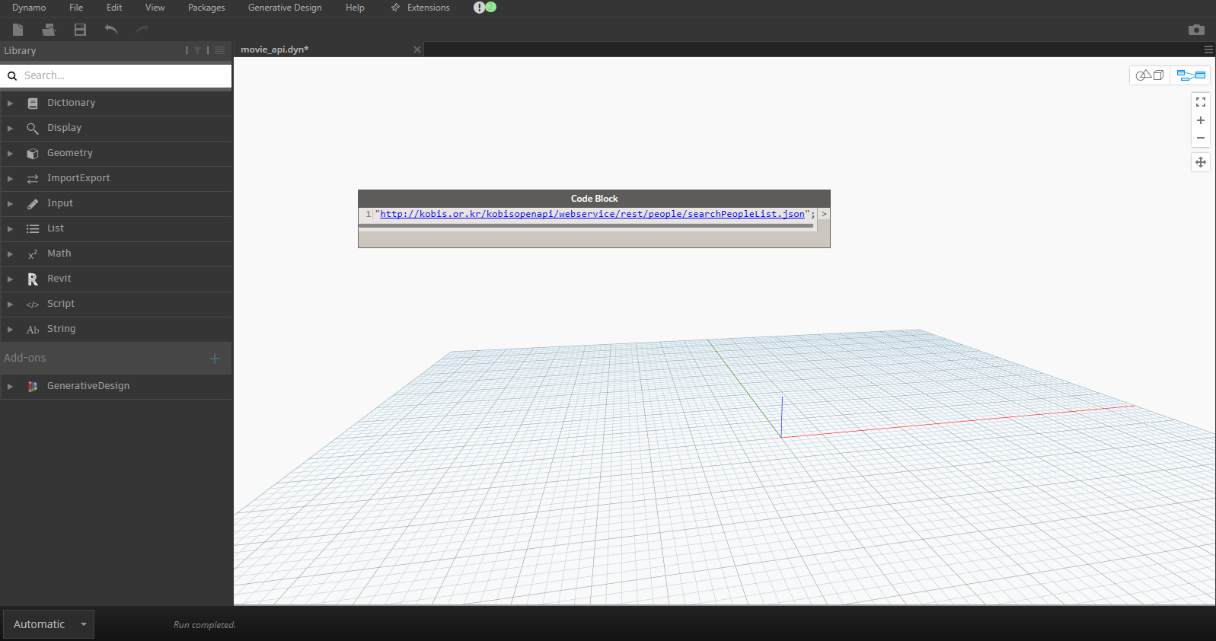Open the Help menu

coord(355,8)
